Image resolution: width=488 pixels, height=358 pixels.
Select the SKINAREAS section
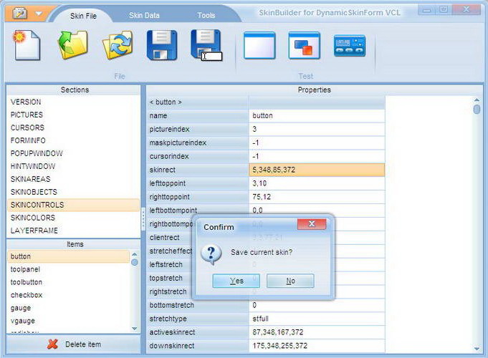(73, 179)
